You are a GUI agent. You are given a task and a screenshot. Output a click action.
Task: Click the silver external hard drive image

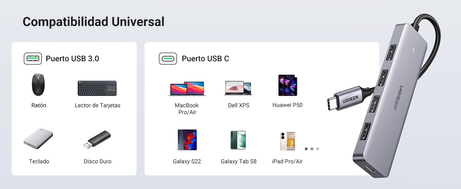38,139
